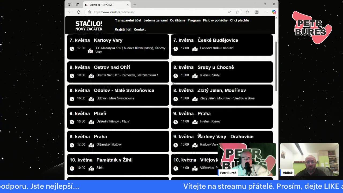Select '8. května Sruby u Chocně' heading
Screen dimensions: 343x193
pyautogui.click(x=203, y=67)
